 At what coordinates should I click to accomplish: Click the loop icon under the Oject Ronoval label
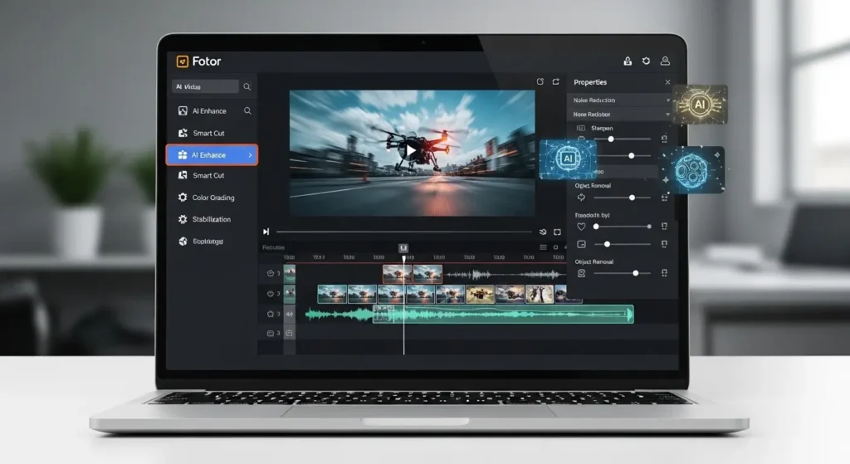tap(581, 198)
